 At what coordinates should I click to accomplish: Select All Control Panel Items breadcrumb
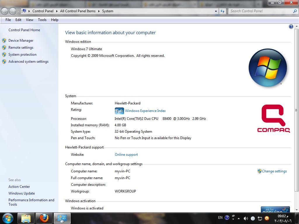click(x=78, y=11)
